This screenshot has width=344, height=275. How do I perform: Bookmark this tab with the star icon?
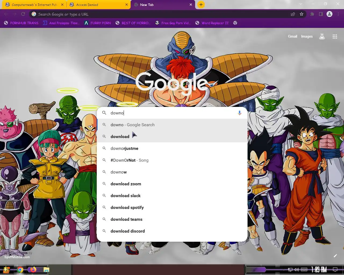coord(302,14)
